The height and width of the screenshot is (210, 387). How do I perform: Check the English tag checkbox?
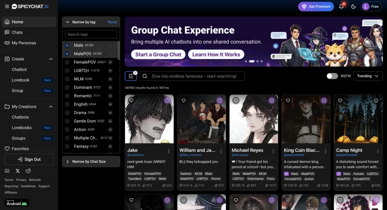tap(67, 104)
